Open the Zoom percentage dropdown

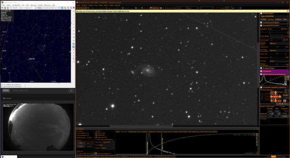click(x=229, y=8)
